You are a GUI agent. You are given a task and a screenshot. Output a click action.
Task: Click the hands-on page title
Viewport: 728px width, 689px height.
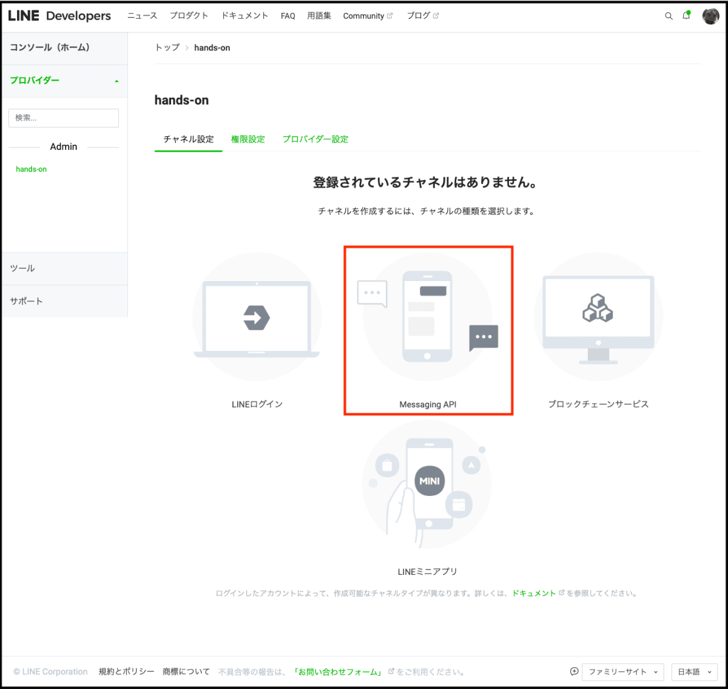click(181, 100)
